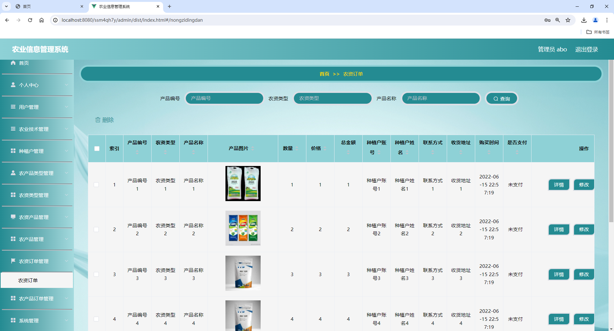Click the 个人中心 person icon
This screenshot has width=614, height=331.
coord(13,85)
